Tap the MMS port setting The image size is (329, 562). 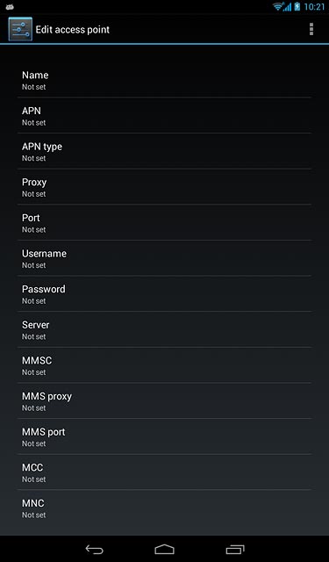coord(164,436)
